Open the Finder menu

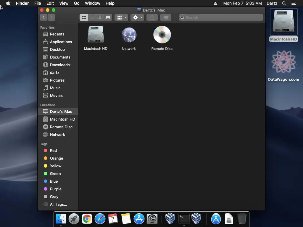coord(22,3)
